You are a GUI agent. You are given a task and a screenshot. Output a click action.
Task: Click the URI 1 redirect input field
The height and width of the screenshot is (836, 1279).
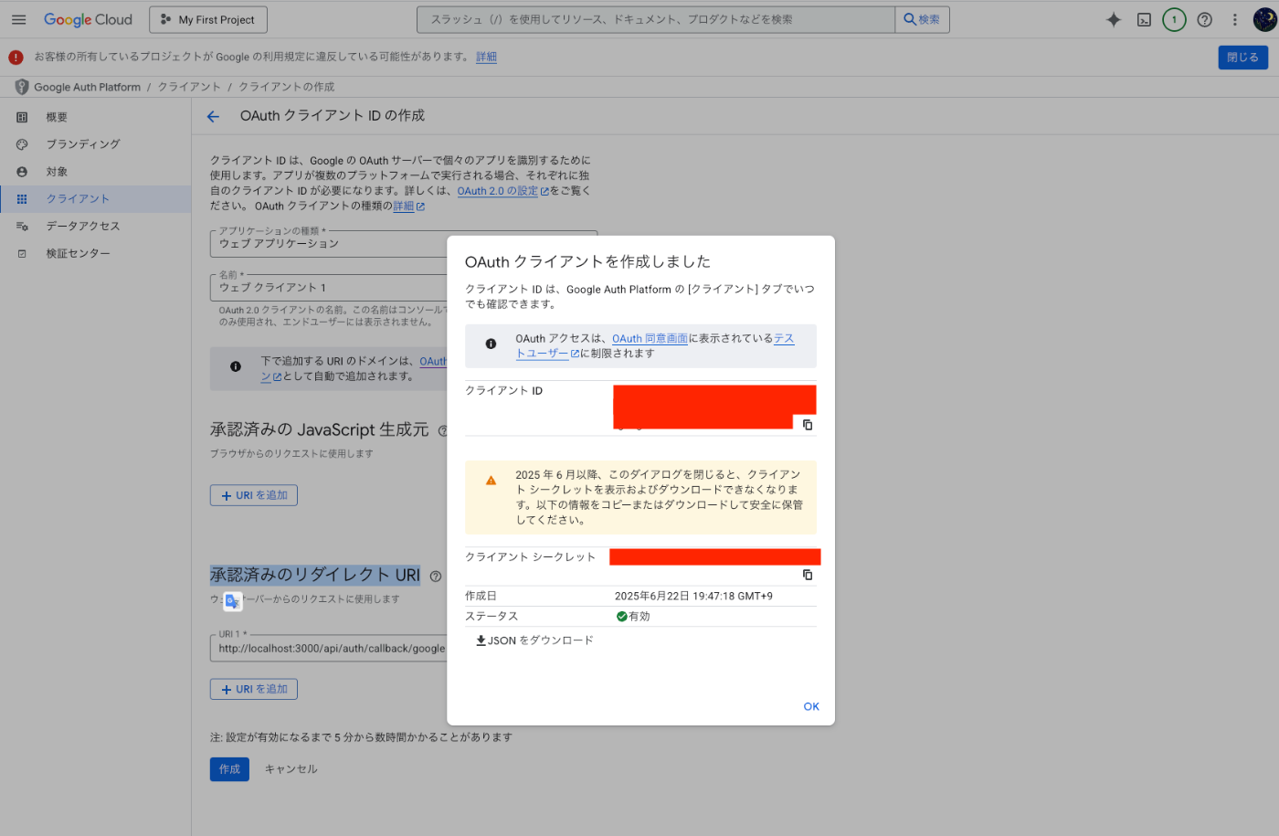pos(329,648)
